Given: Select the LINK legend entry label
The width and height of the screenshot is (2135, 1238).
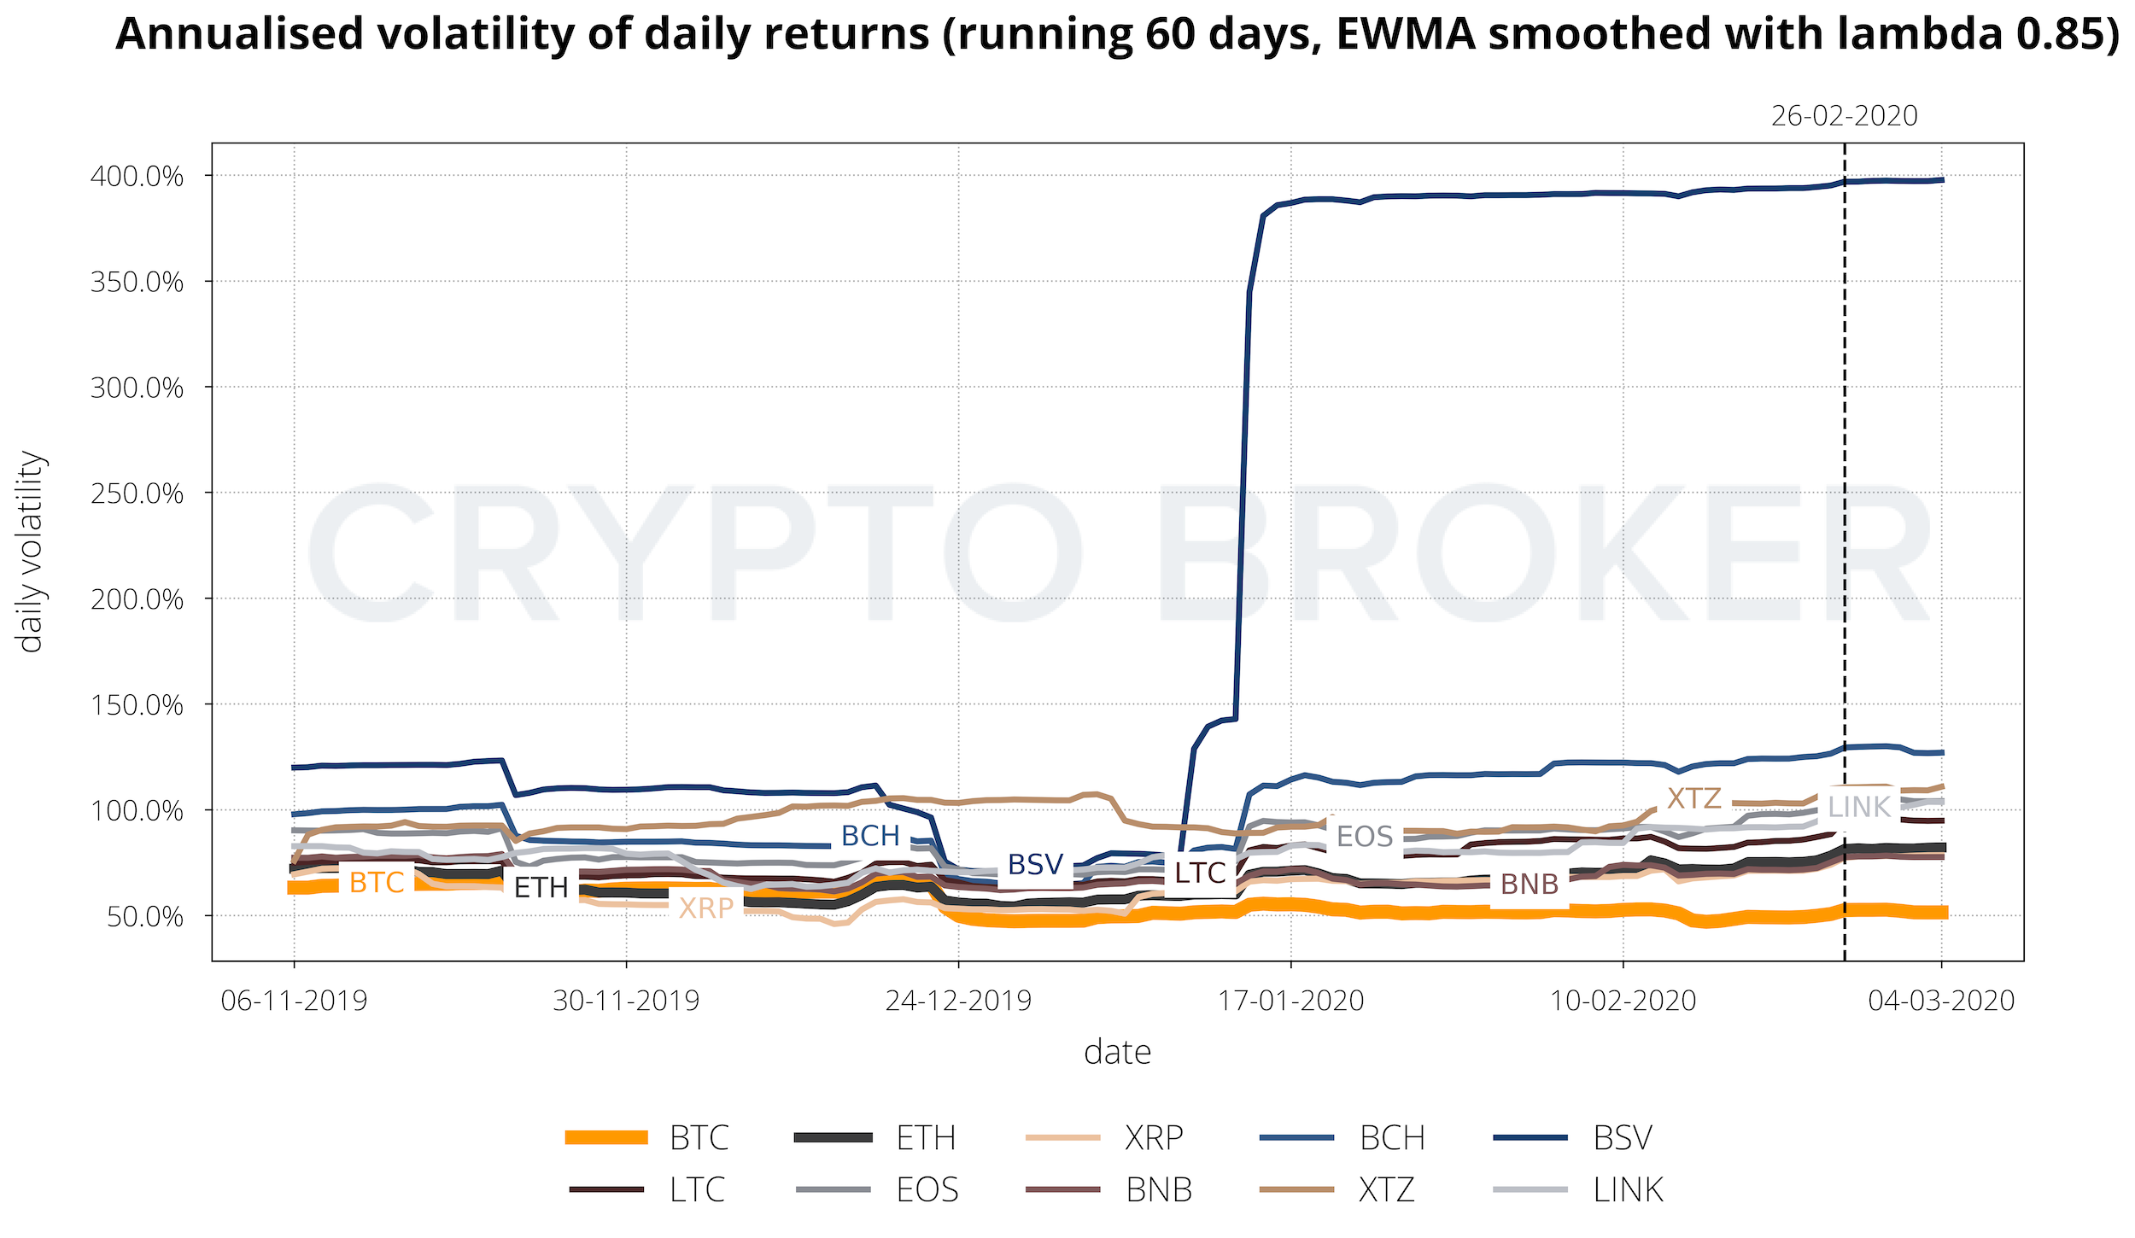Looking at the screenshot, I should [x=1628, y=1190].
